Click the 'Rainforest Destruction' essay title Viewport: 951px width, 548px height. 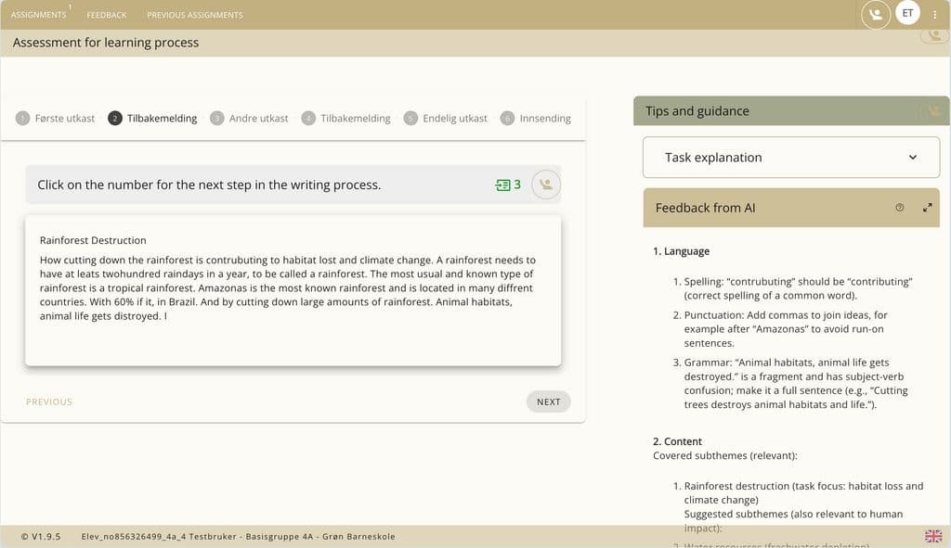click(x=93, y=240)
